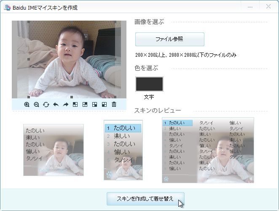Click the window title Baidu IMEマイスキンを作成
This screenshot has height=211, width=279.
point(45,8)
